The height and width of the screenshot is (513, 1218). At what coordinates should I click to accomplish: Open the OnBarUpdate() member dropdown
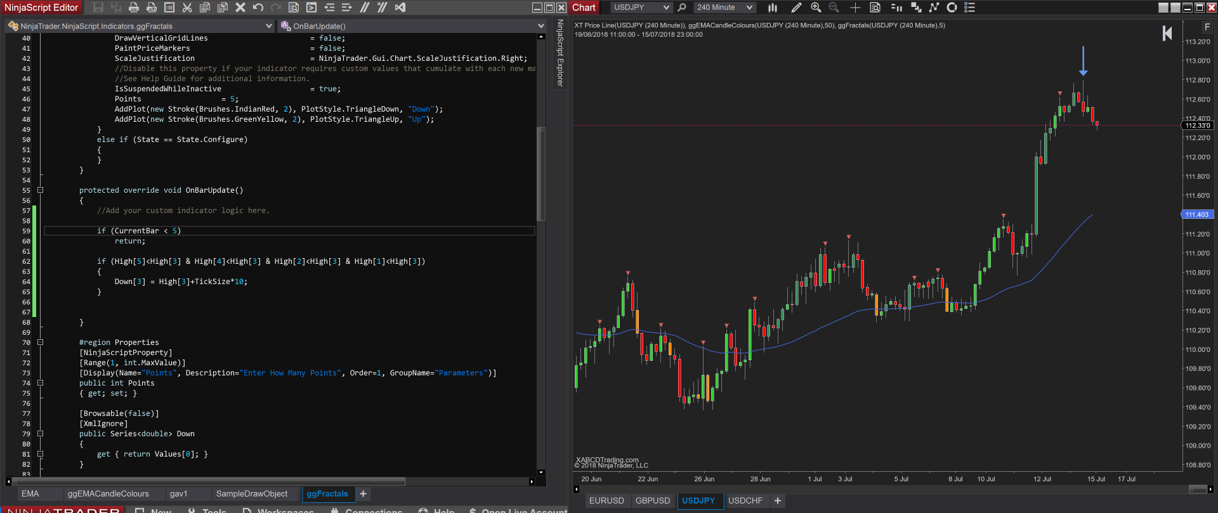coord(412,26)
